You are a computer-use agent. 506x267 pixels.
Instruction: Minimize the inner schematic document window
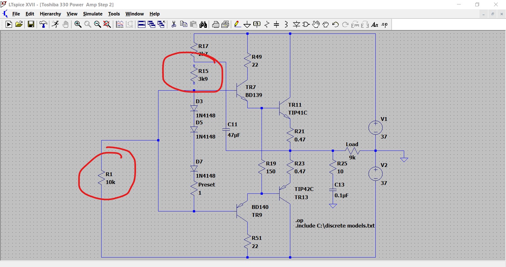tap(484, 14)
